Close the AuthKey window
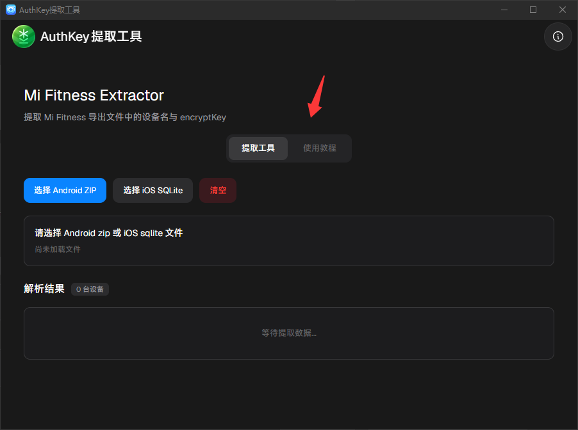Image resolution: width=578 pixels, height=430 pixels. click(x=562, y=10)
